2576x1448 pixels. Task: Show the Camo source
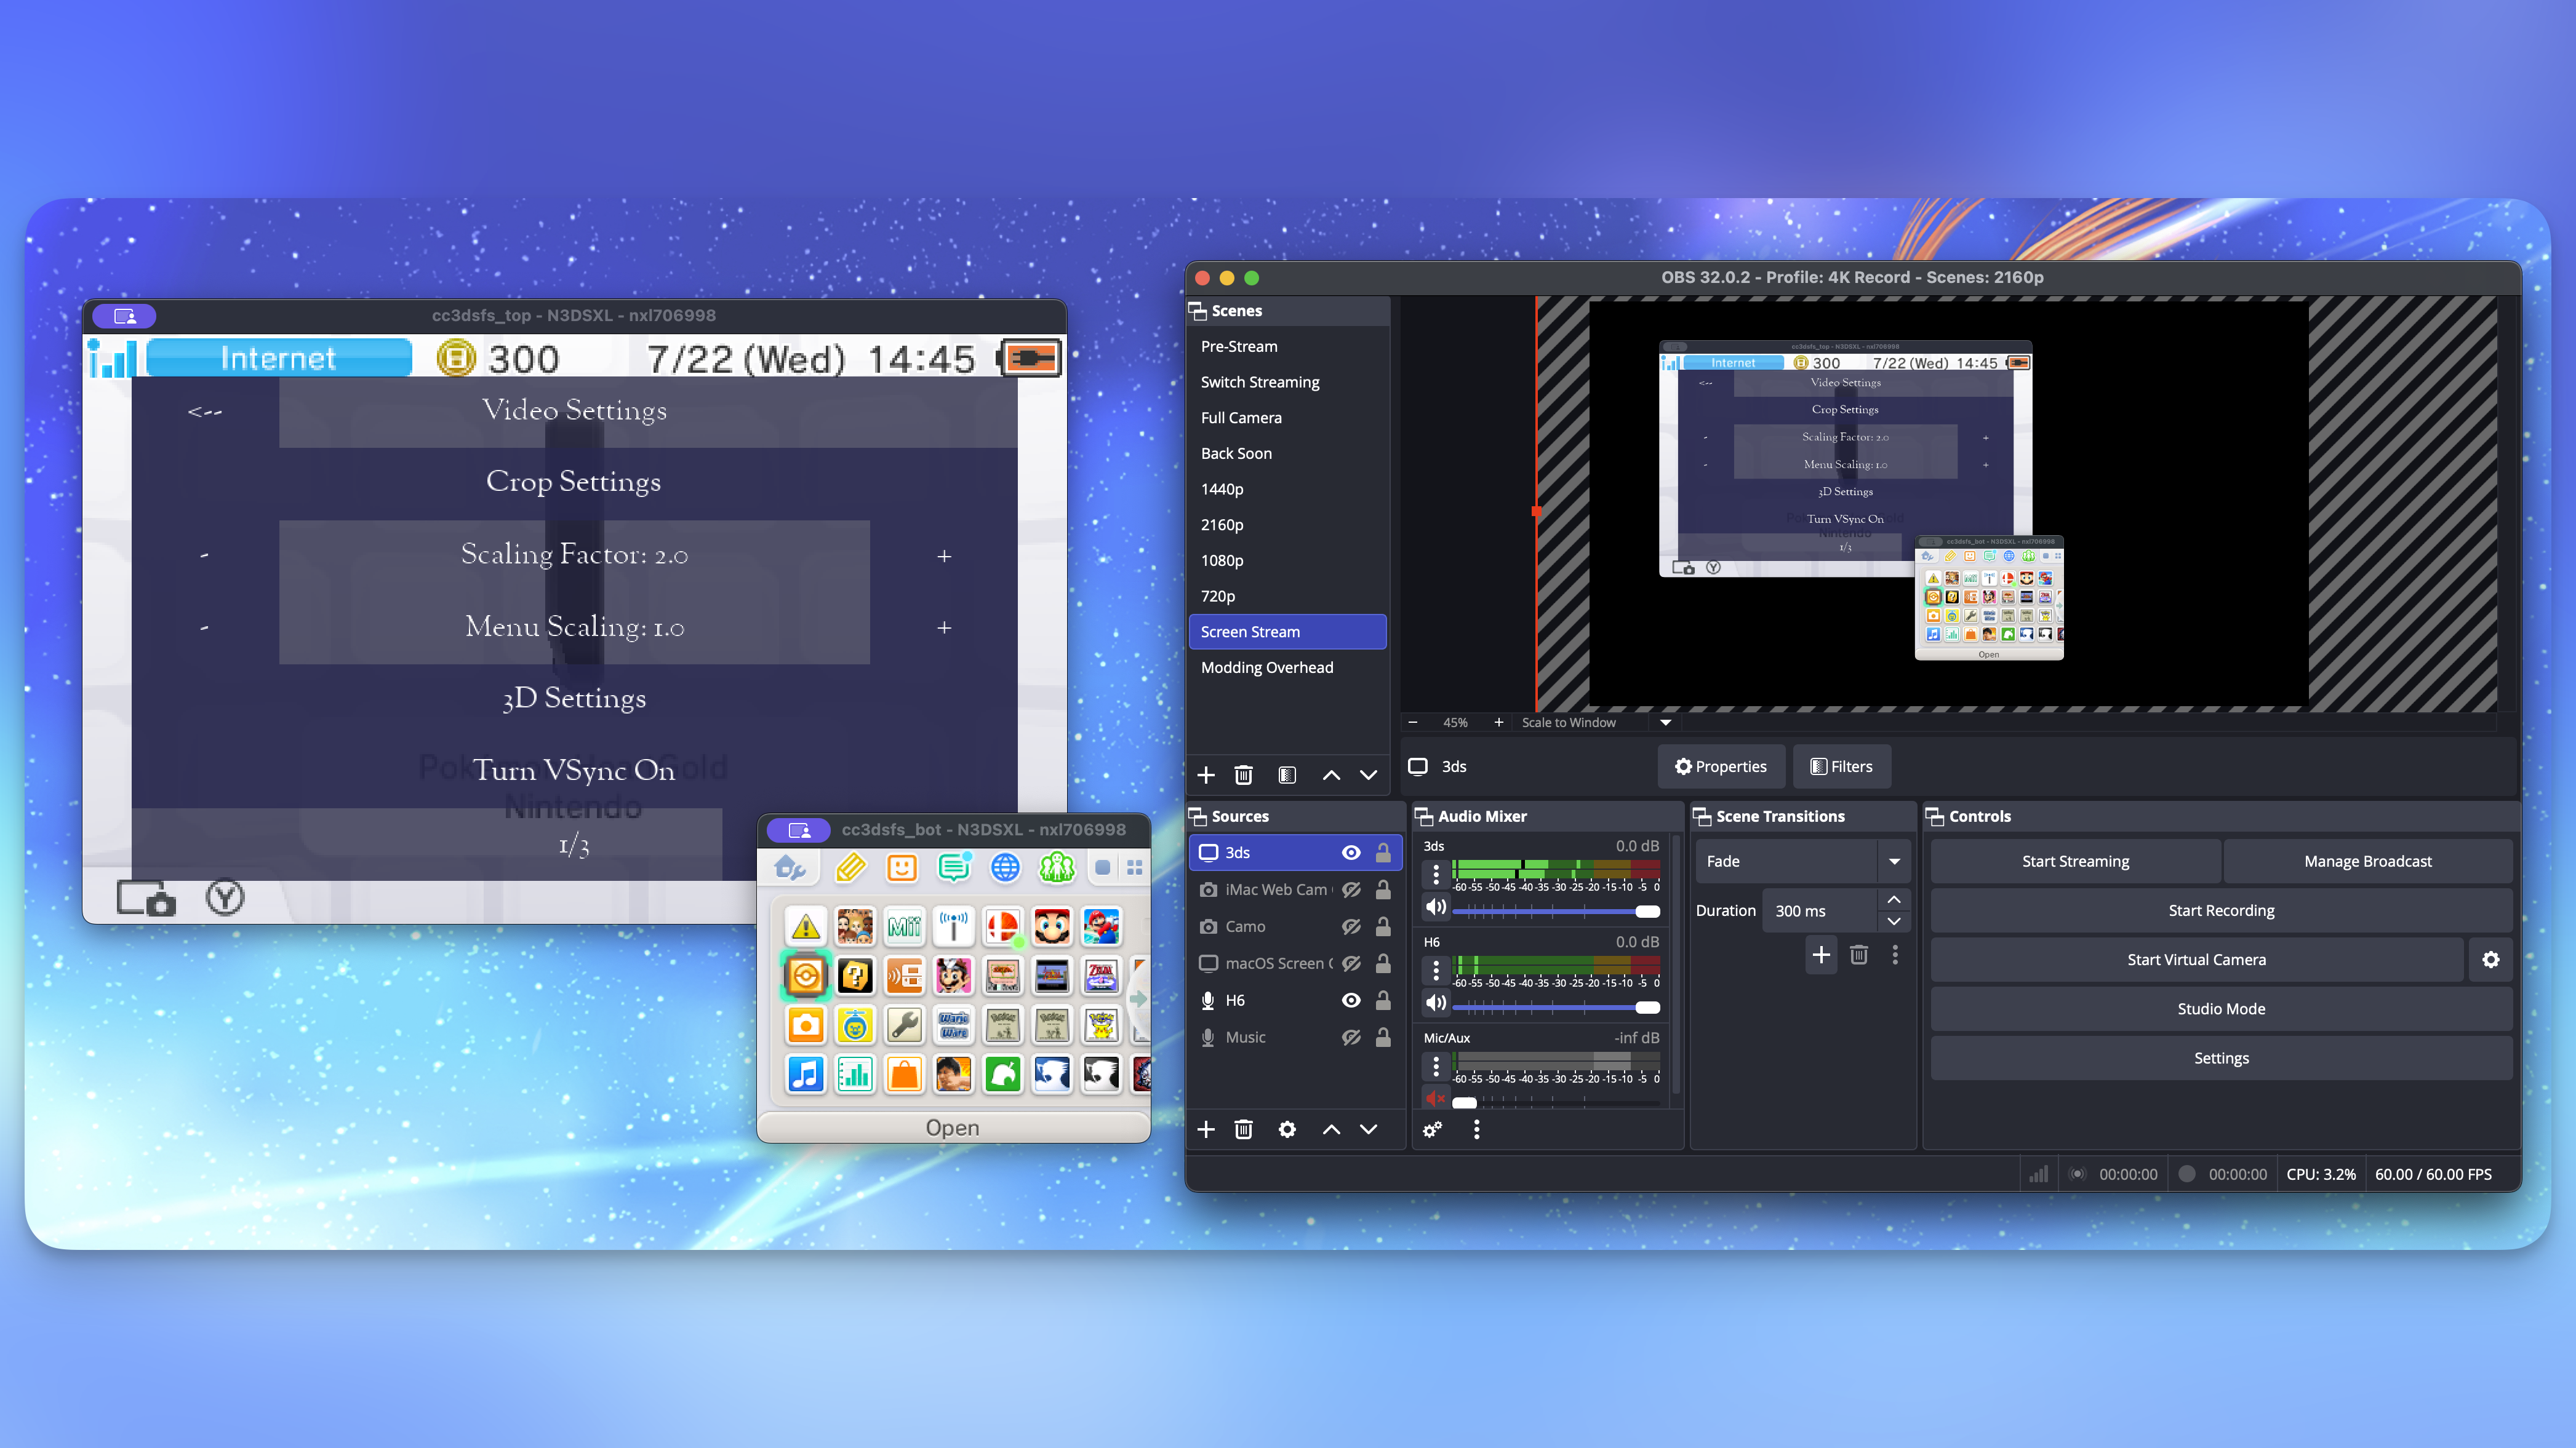[x=1351, y=926]
